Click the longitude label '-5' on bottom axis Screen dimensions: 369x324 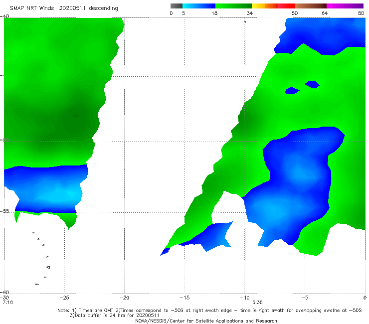[x=305, y=298]
